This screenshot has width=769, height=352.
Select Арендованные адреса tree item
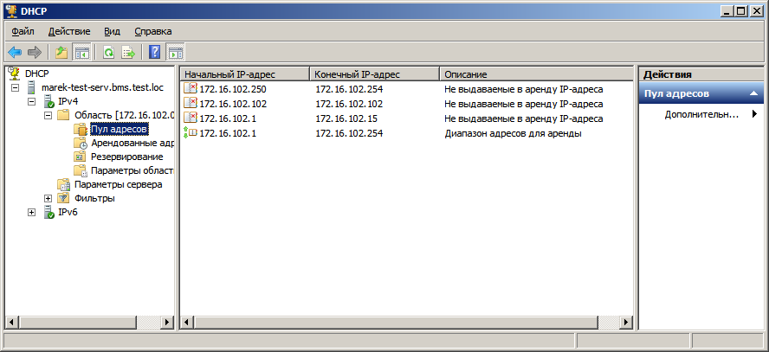coord(132,143)
